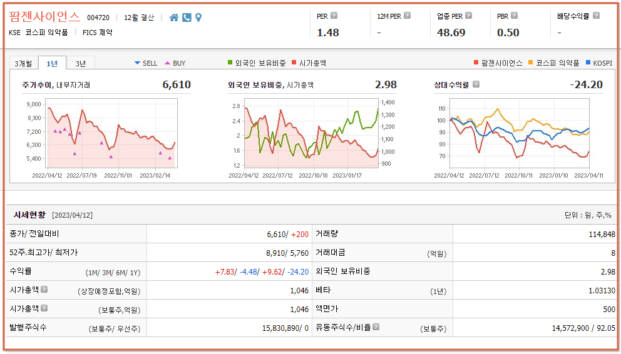Open help icon beside 상대수익률 chart title
The height and width of the screenshot is (354, 621).
tap(476, 84)
